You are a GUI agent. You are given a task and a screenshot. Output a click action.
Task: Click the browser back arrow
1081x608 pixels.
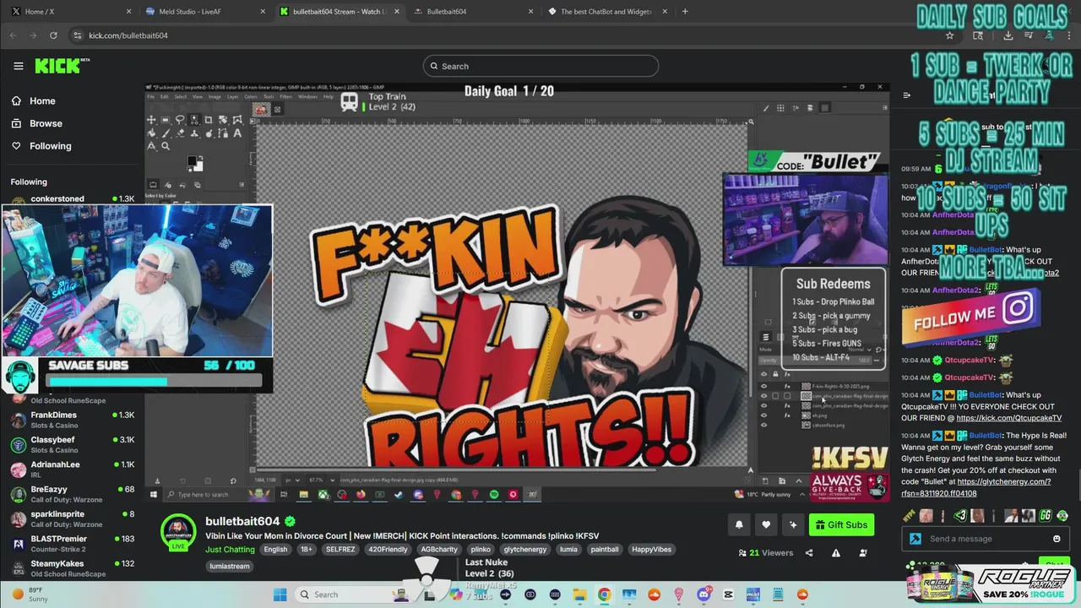(13, 35)
